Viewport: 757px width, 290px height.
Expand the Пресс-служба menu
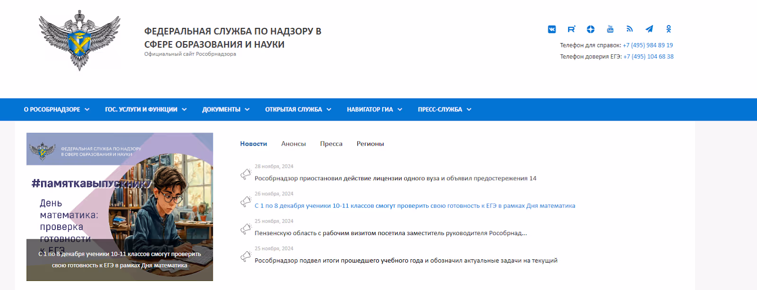point(445,109)
